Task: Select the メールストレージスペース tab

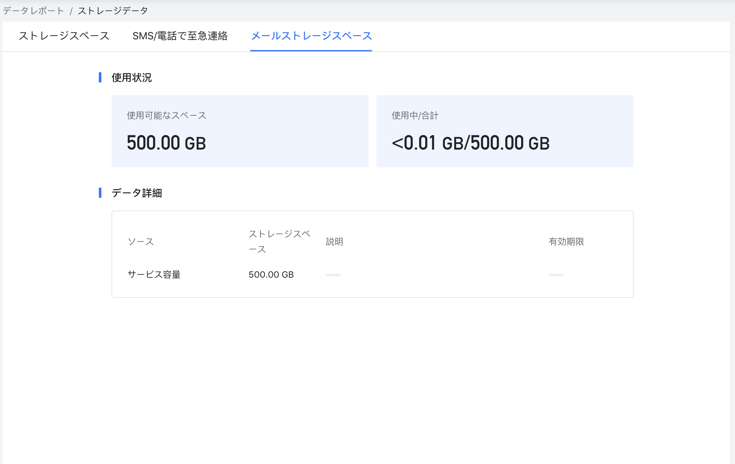Action: click(x=311, y=36)
